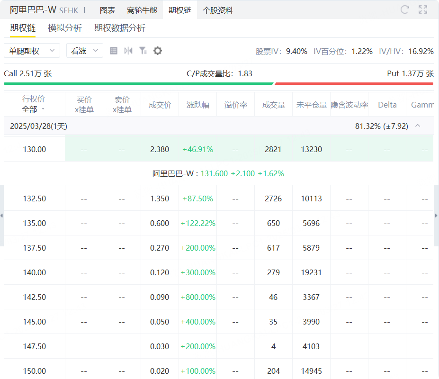Click the 2025/03/28(1天) expiry label

39,126
